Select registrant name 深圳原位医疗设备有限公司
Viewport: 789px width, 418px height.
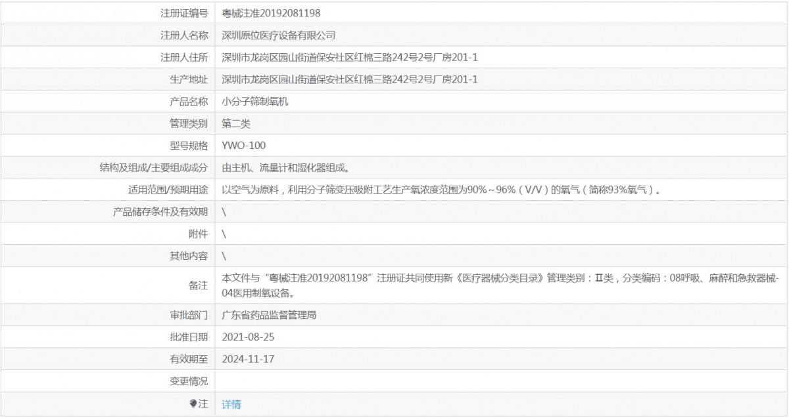click(x=279, y=35)
